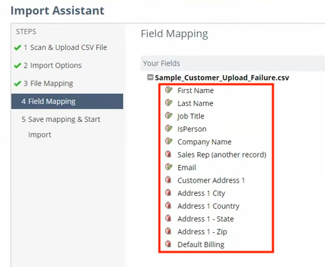Screen dimensions: 325x267
Task: Click the red icon beside Customer Address 1
Action: pyautogui.click(x=168, y=180)
